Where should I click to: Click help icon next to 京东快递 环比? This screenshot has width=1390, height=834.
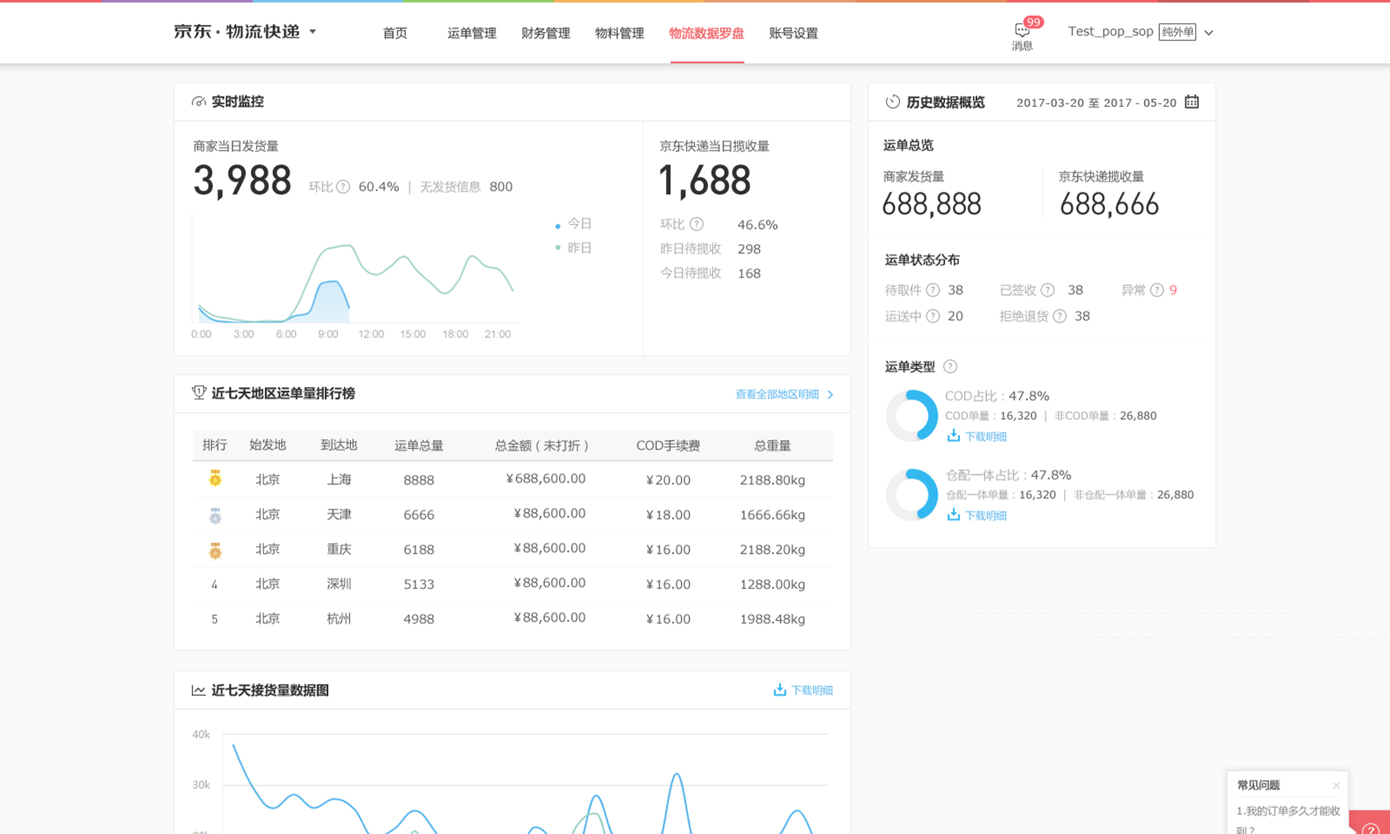pyautogui.click(x=697, y=224)
